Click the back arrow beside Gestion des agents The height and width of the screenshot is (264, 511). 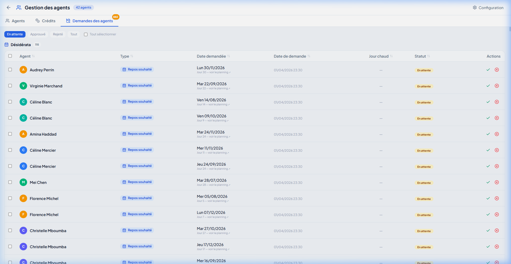point(9,8)
